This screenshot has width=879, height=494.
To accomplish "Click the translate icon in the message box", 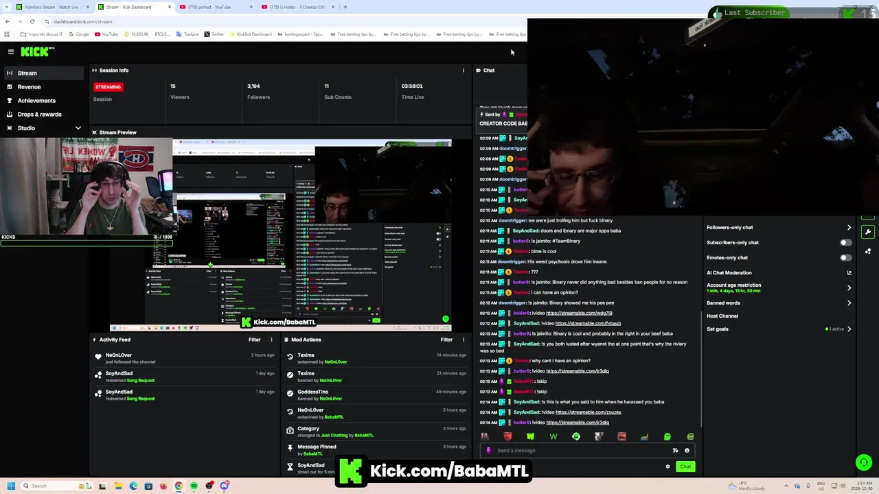I will point(675,451).
